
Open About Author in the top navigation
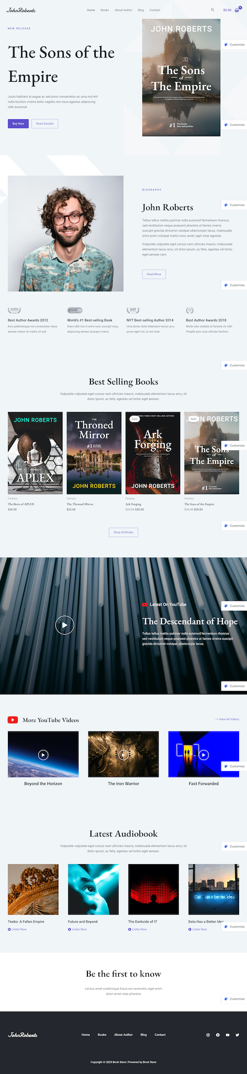123,10
